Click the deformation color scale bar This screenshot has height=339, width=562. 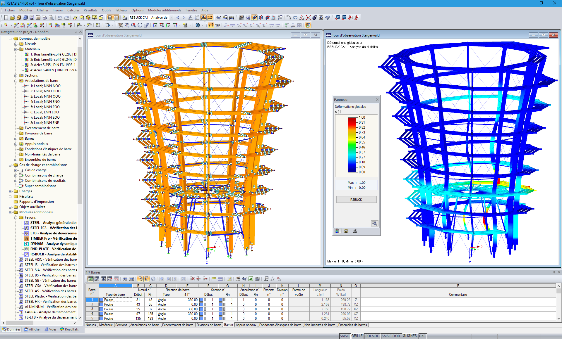click(352, 145)
